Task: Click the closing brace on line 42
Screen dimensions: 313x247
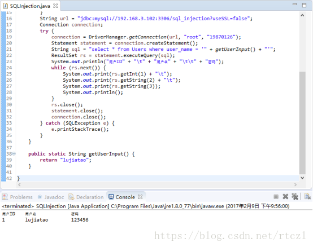Action: point(19,178)
